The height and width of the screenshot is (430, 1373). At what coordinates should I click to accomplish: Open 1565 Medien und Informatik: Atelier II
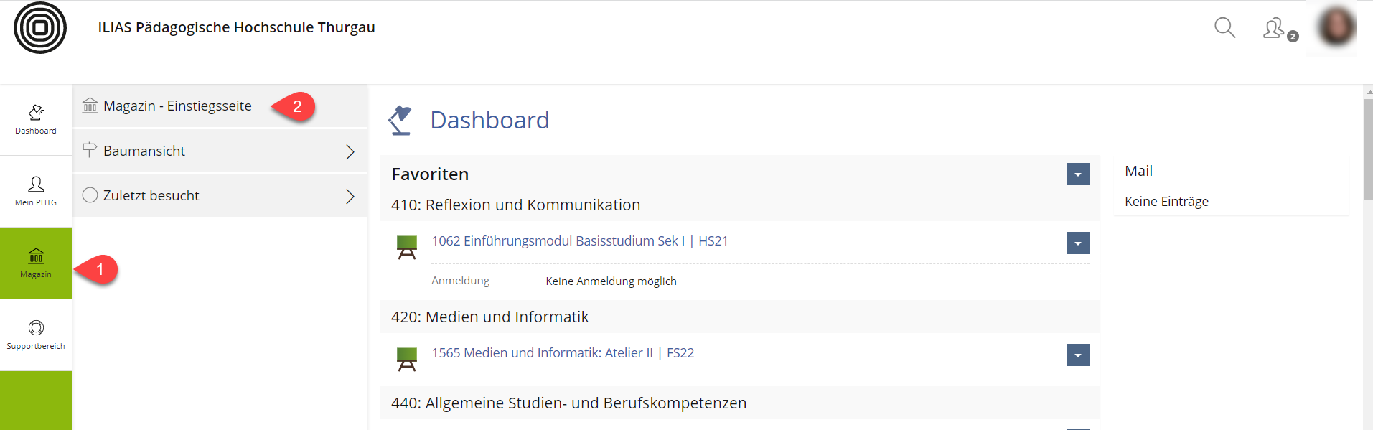click(x=563, y=353)
